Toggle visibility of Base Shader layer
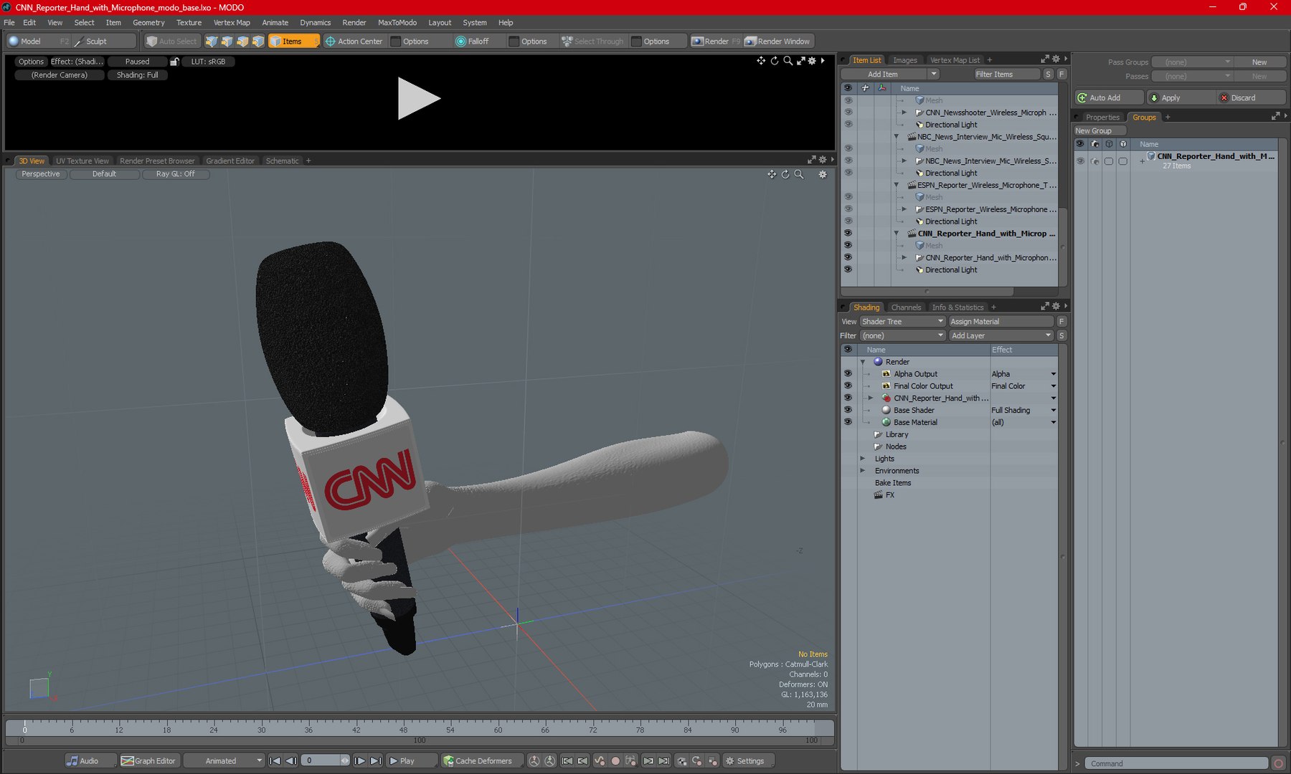The width and height of the screenshot is (1291, 774). (848, 410)
